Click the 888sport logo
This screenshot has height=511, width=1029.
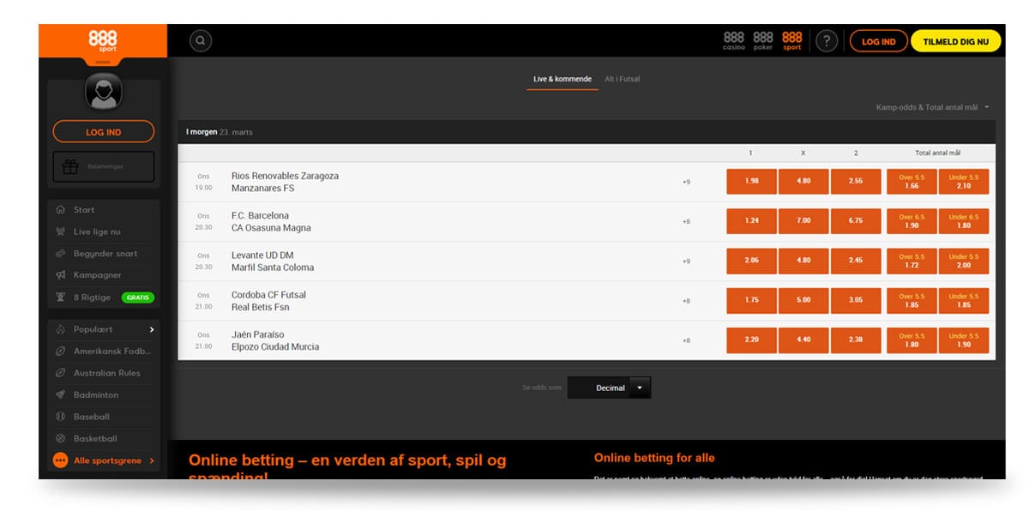point(103,40)
